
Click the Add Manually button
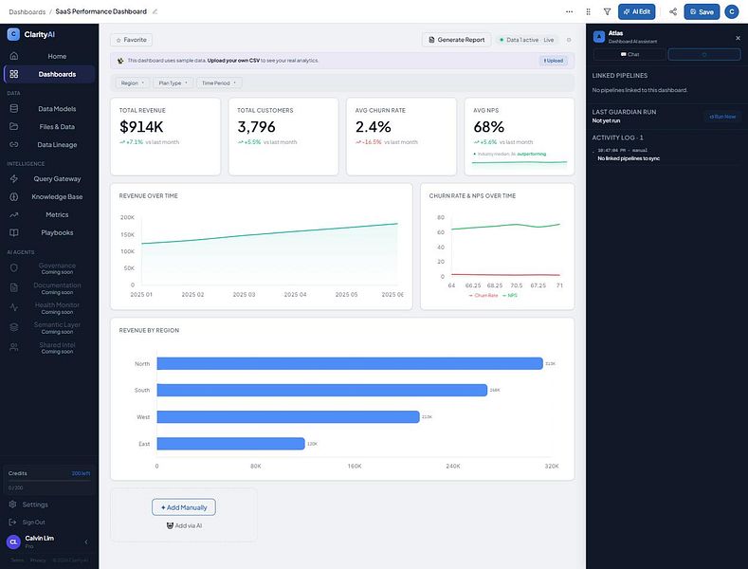point(184,507)
